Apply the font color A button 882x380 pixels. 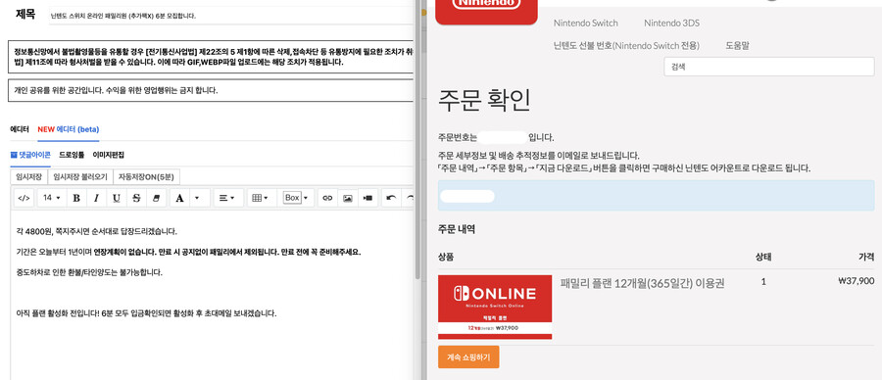(179, 198)
